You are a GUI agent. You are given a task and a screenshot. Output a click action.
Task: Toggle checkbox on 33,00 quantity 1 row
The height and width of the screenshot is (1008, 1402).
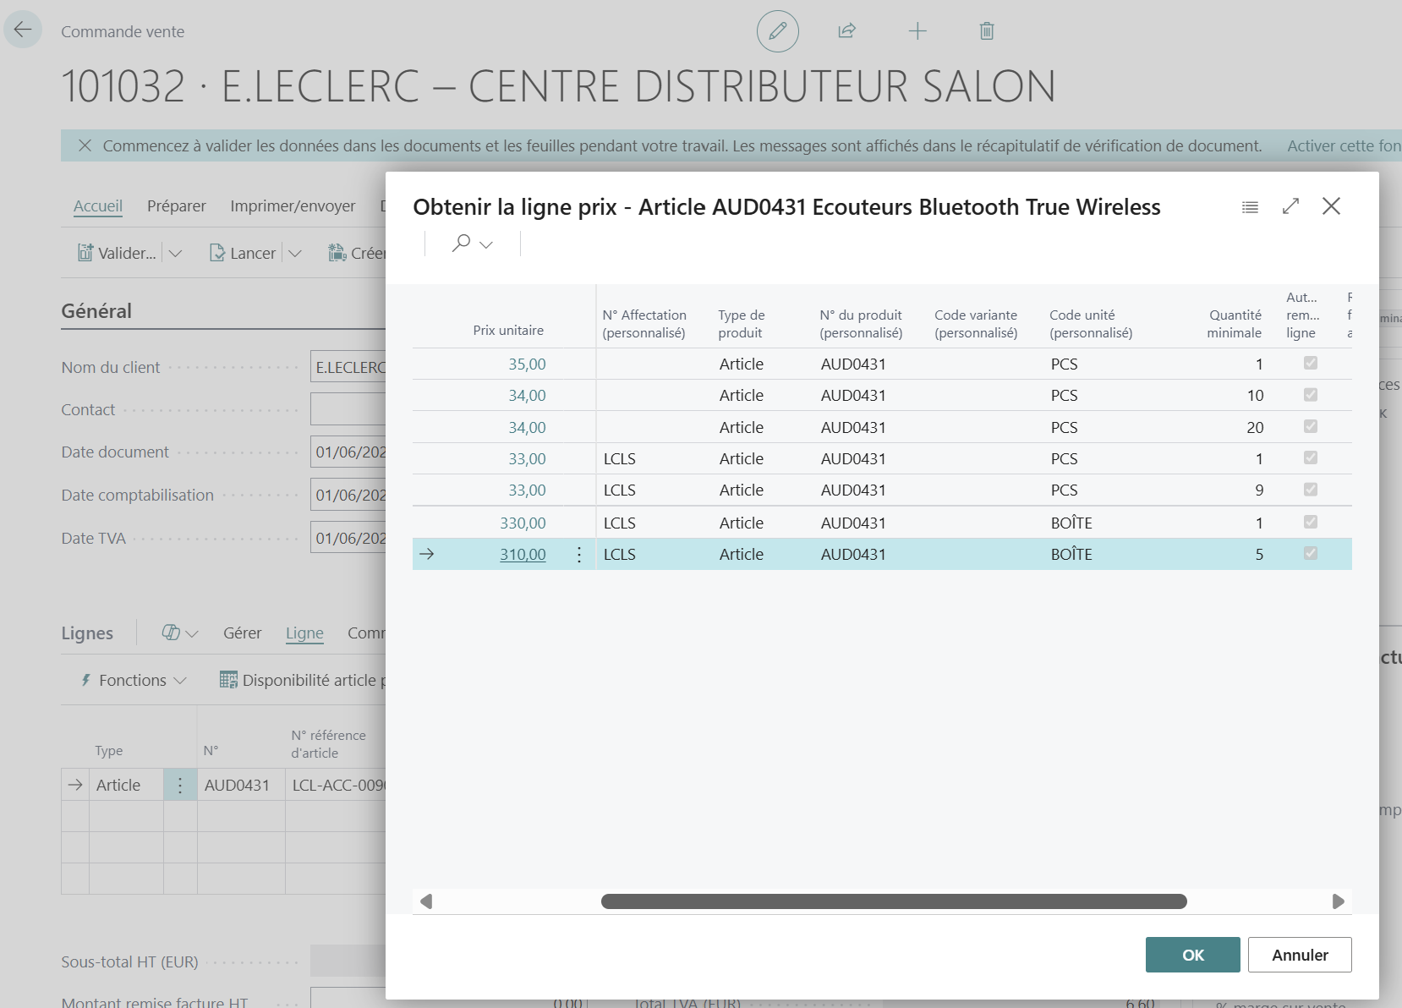pos(1311,457)
